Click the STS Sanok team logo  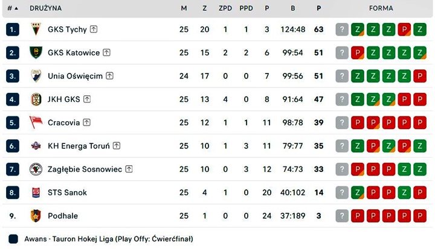pos(36,192)
